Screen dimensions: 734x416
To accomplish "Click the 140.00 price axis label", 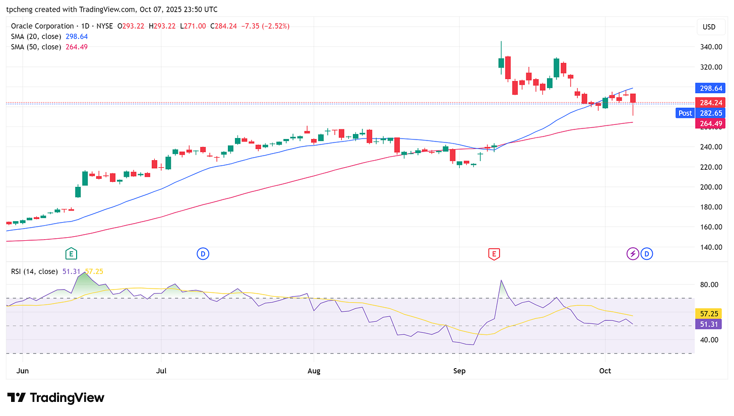I will (x=710, y=247).
